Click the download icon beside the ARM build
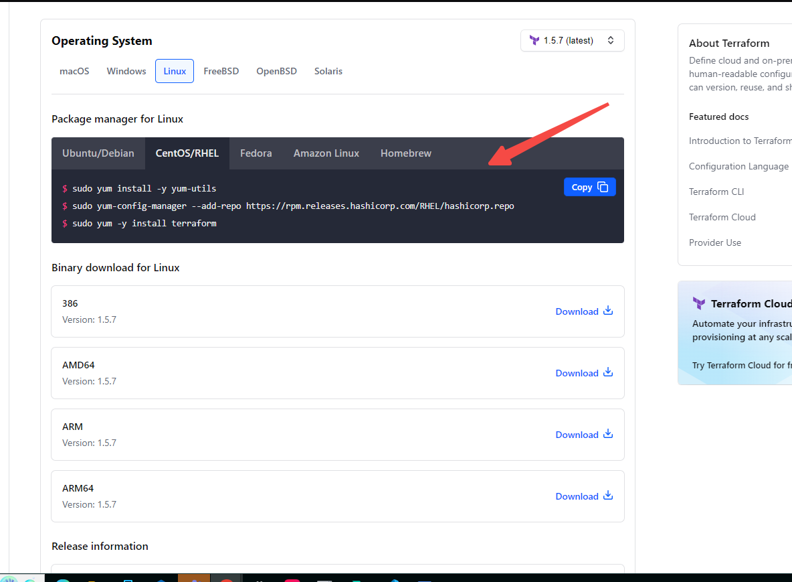 pos(607,434)
